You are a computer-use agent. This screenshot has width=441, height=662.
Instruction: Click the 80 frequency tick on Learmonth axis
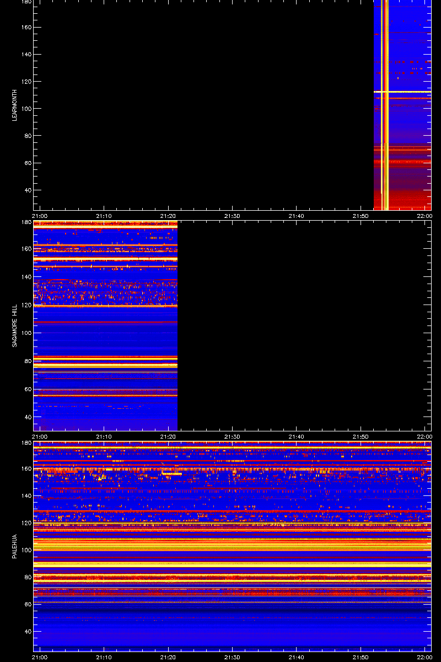28,136
